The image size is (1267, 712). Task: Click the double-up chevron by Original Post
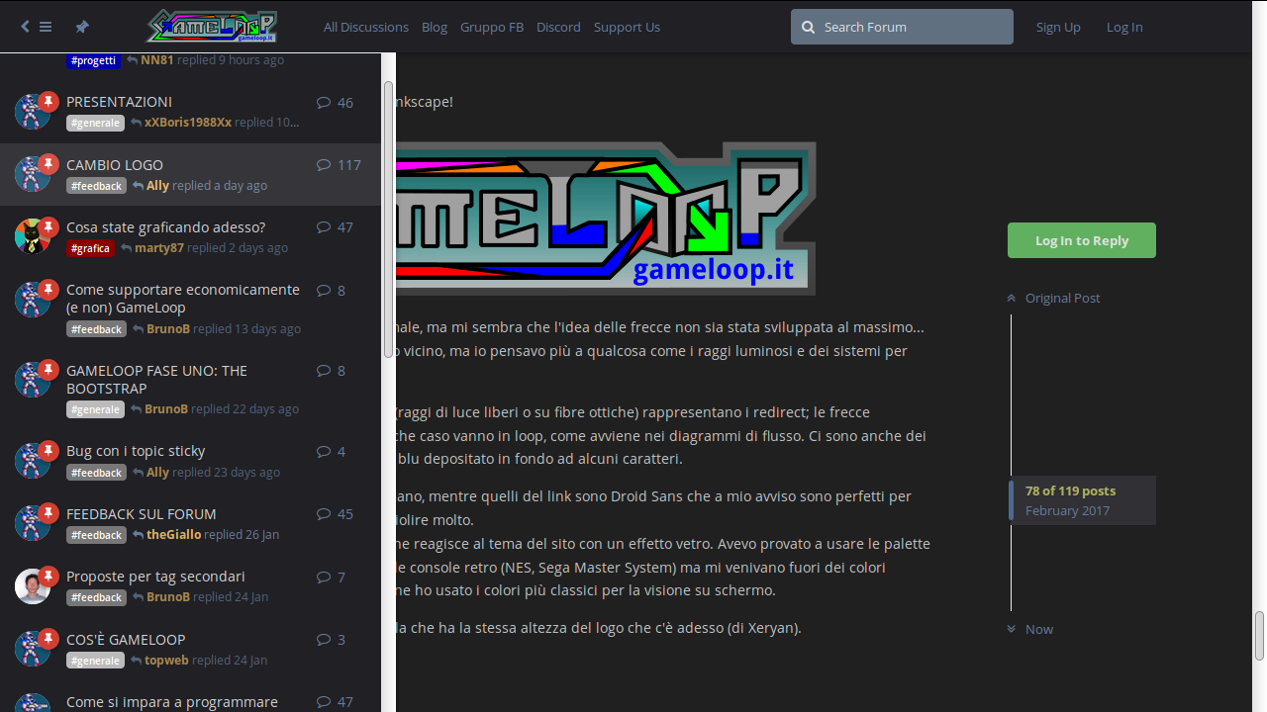pos(1012,298)
